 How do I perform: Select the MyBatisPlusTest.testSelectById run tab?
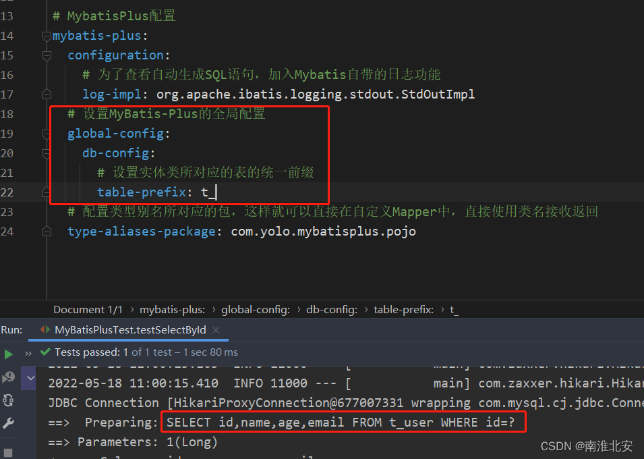point(130,330)
